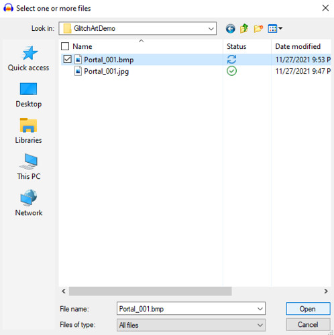Click the Audacity icon in title bar

(8, 8)
